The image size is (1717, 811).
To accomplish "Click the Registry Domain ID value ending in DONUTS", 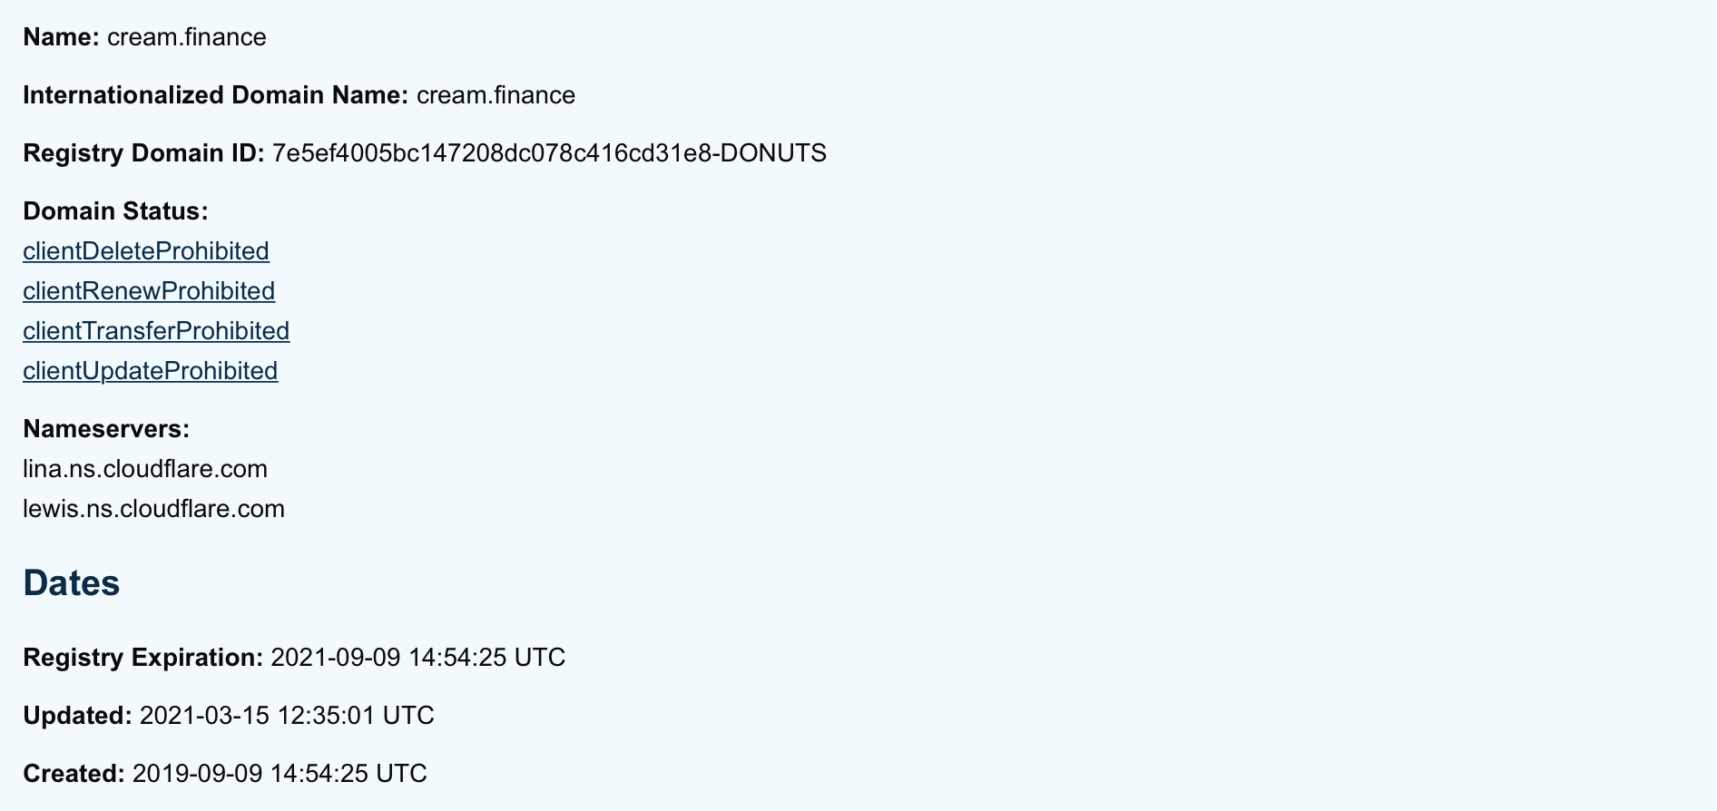I will (550, 153).
